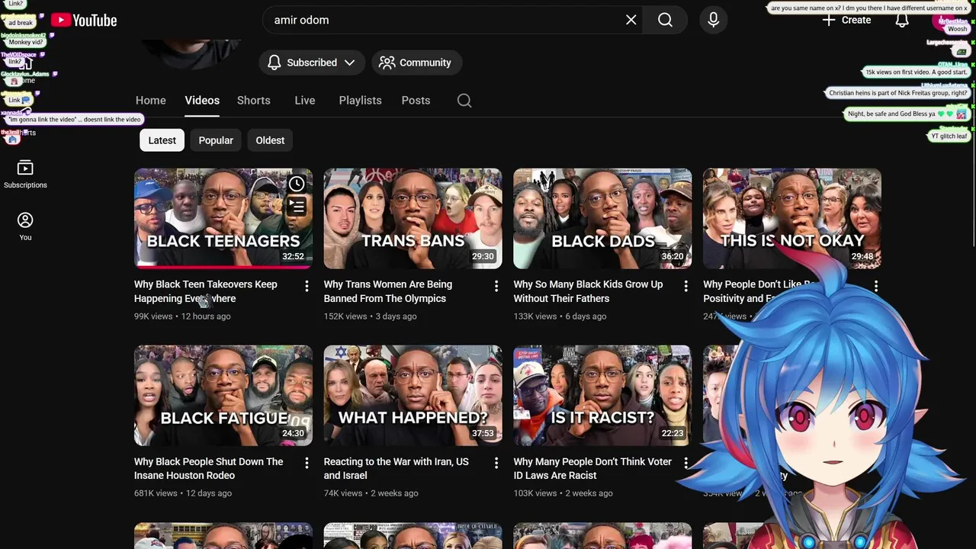
Task: Open the channel Community button
Action: pyautogui.click(x=416, y=63)
